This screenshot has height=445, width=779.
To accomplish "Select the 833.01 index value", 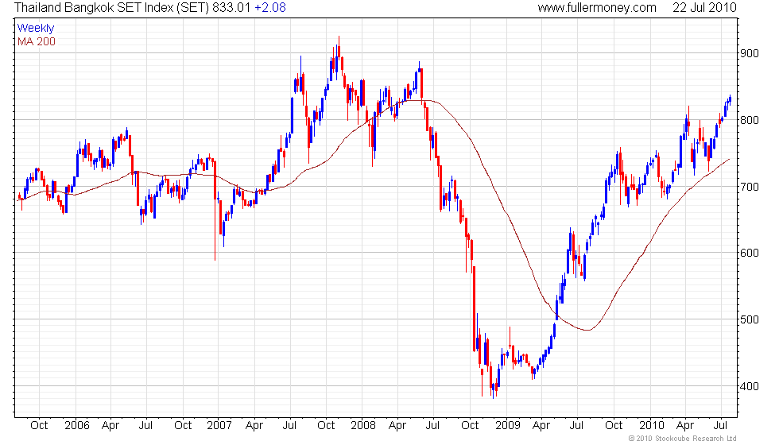I will pos(231,7).
